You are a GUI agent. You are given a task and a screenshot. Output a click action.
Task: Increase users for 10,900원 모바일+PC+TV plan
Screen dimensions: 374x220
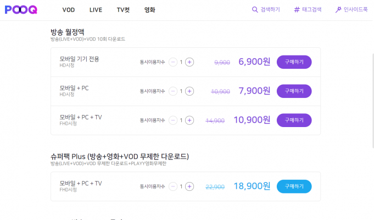pos(189,120)
